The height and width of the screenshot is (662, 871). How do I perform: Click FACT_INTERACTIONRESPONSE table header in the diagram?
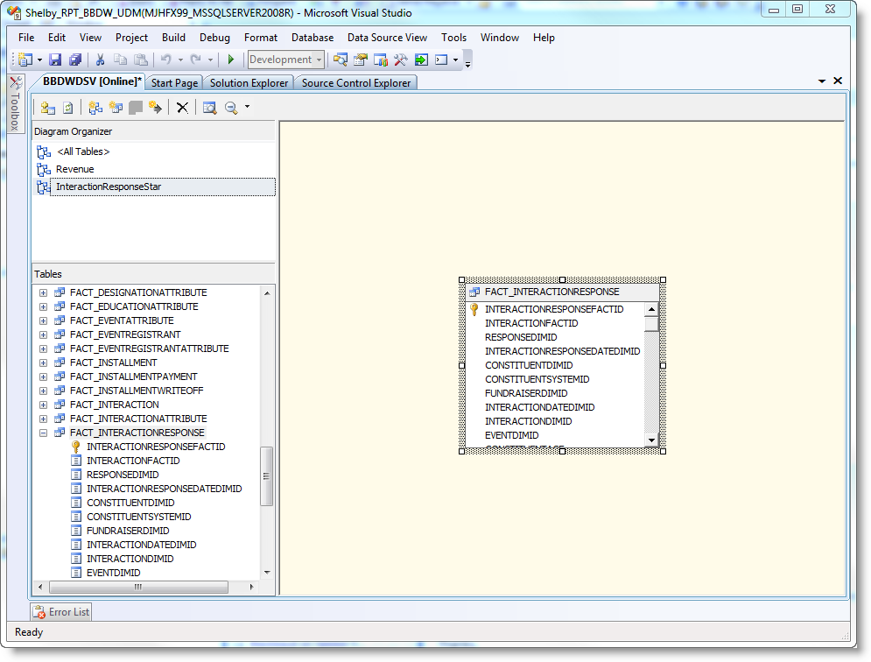(x=562, y=292)
